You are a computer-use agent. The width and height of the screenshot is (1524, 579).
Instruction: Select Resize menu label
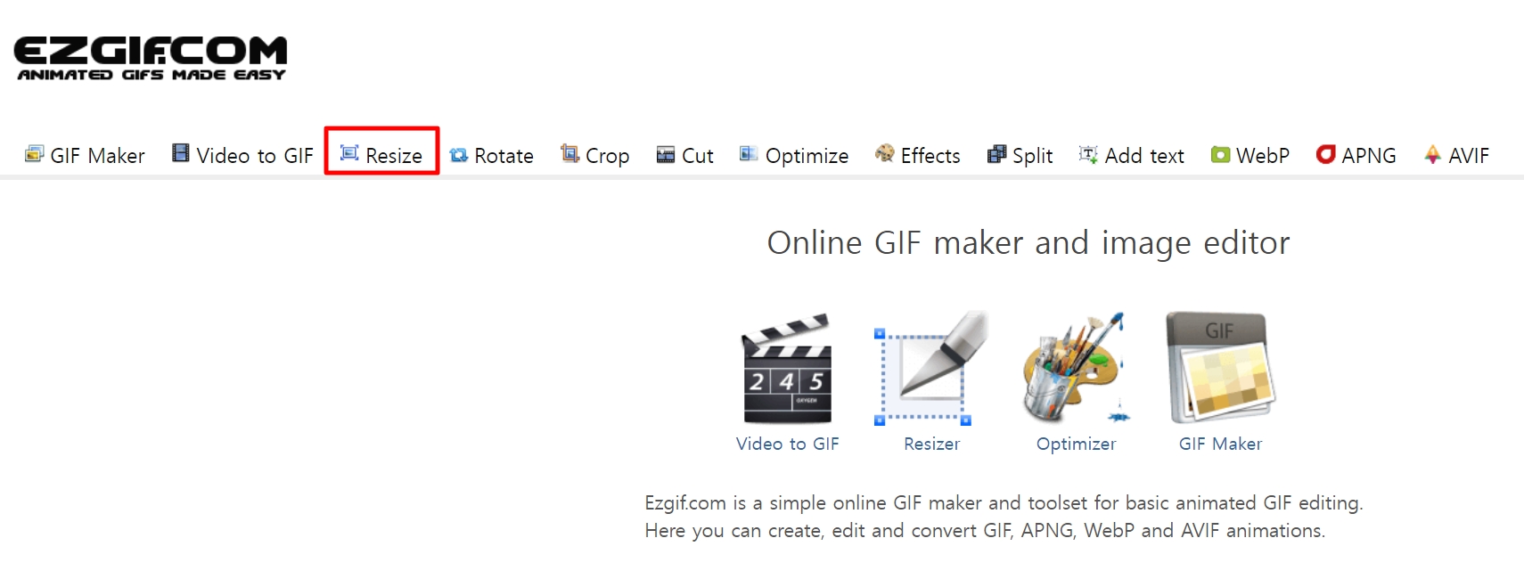coord(394,156)
